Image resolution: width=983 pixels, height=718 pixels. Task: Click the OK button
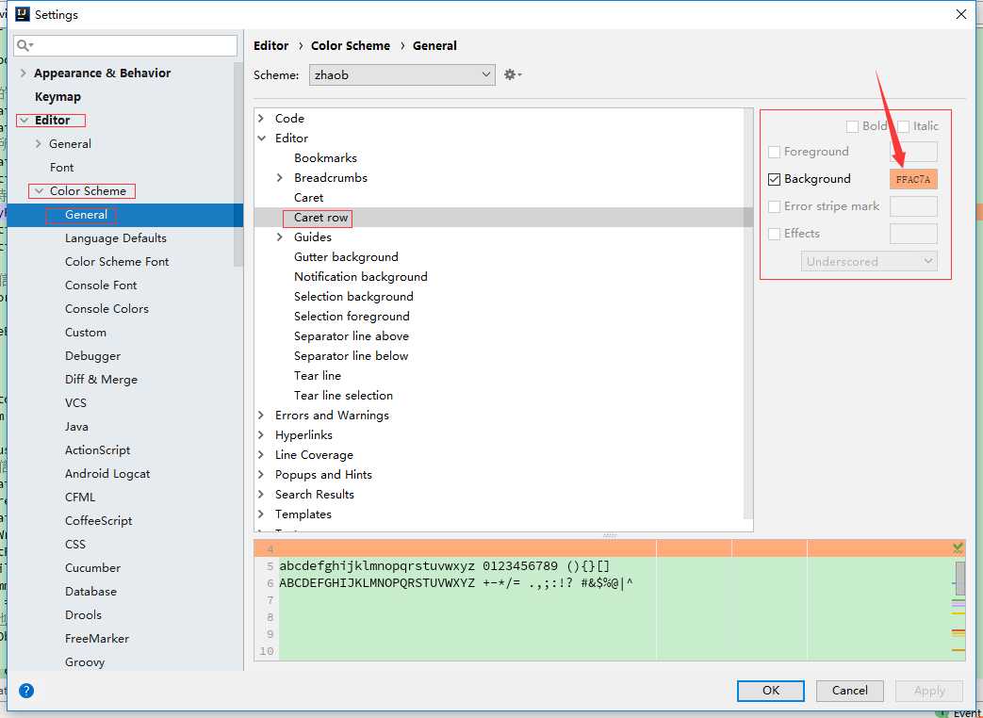(771, 691)
